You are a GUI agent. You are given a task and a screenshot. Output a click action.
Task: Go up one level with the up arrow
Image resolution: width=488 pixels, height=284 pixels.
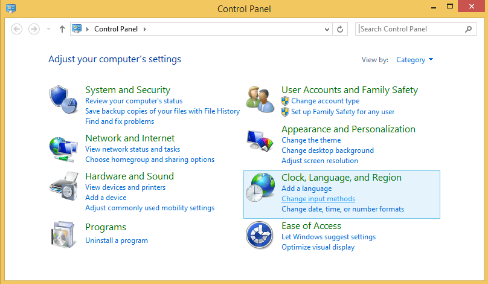point(62,29)
